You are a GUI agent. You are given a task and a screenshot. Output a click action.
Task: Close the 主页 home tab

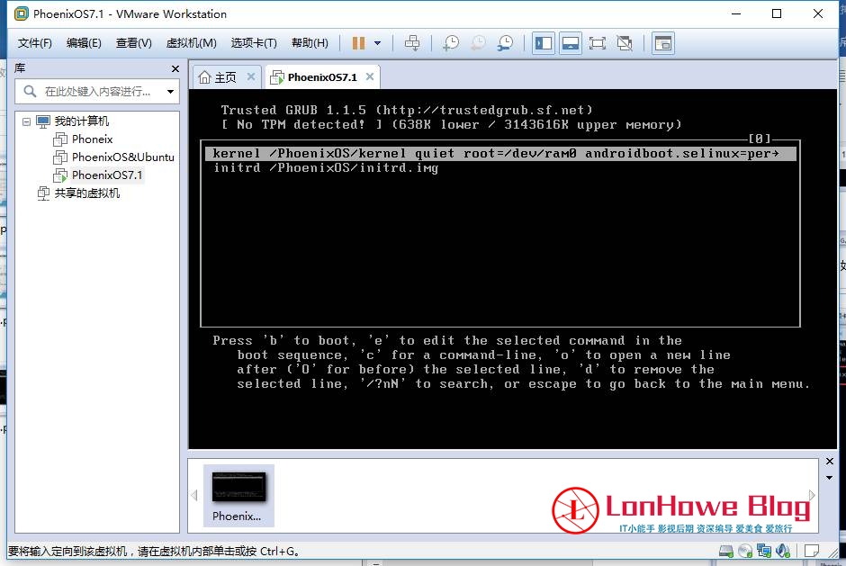point(251,76)
